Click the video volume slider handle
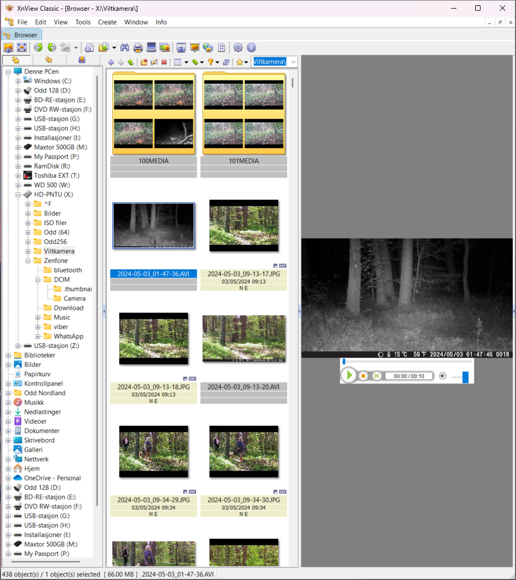516x580 pixels. (x=465, y=377)
